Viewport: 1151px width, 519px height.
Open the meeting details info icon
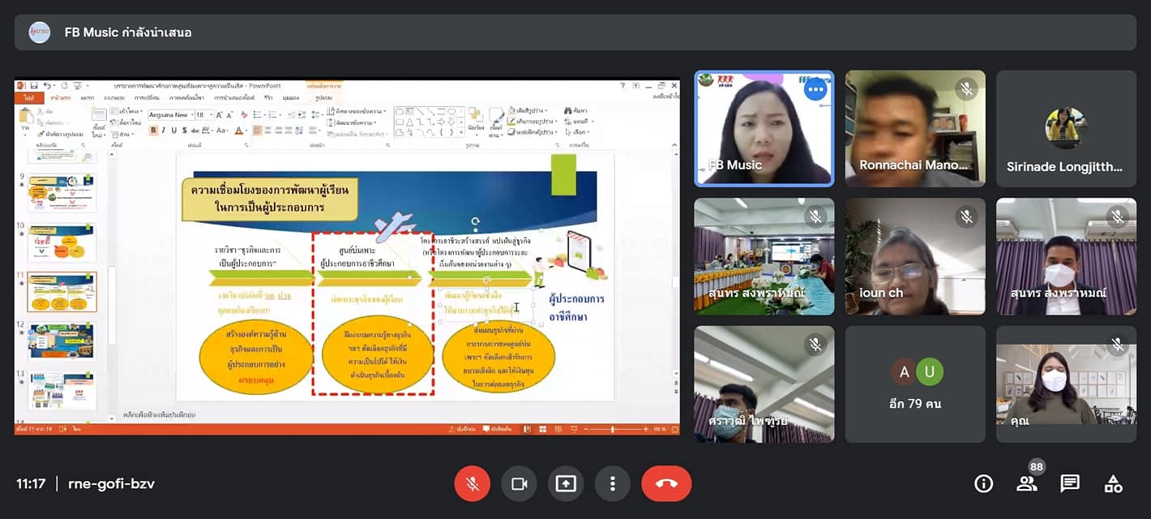pyautogui.click(x=983, y=484)
